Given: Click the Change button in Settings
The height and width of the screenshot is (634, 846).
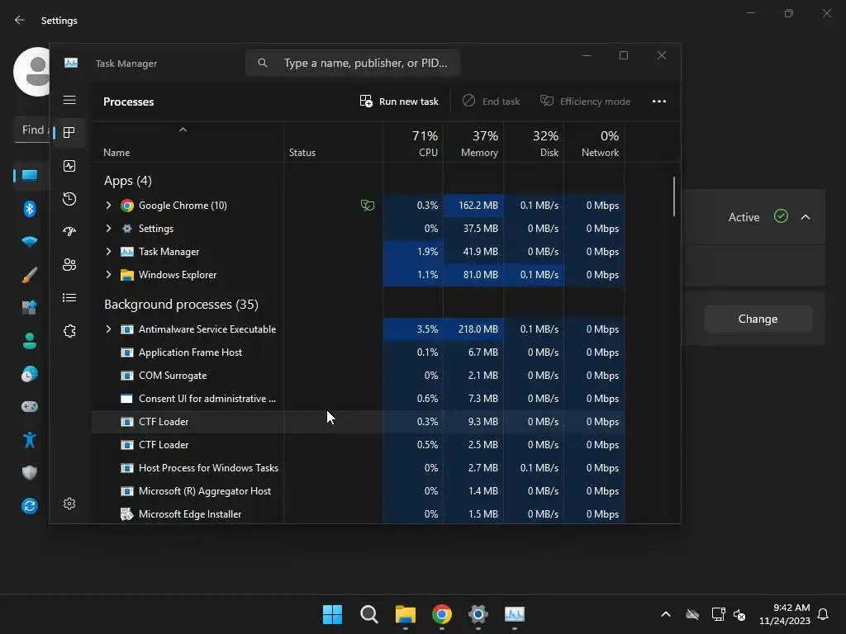Looking at the screenshot, I should pyautogui.click(x=758, y=319).
